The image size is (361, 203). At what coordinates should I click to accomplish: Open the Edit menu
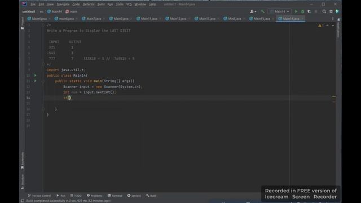41,4
